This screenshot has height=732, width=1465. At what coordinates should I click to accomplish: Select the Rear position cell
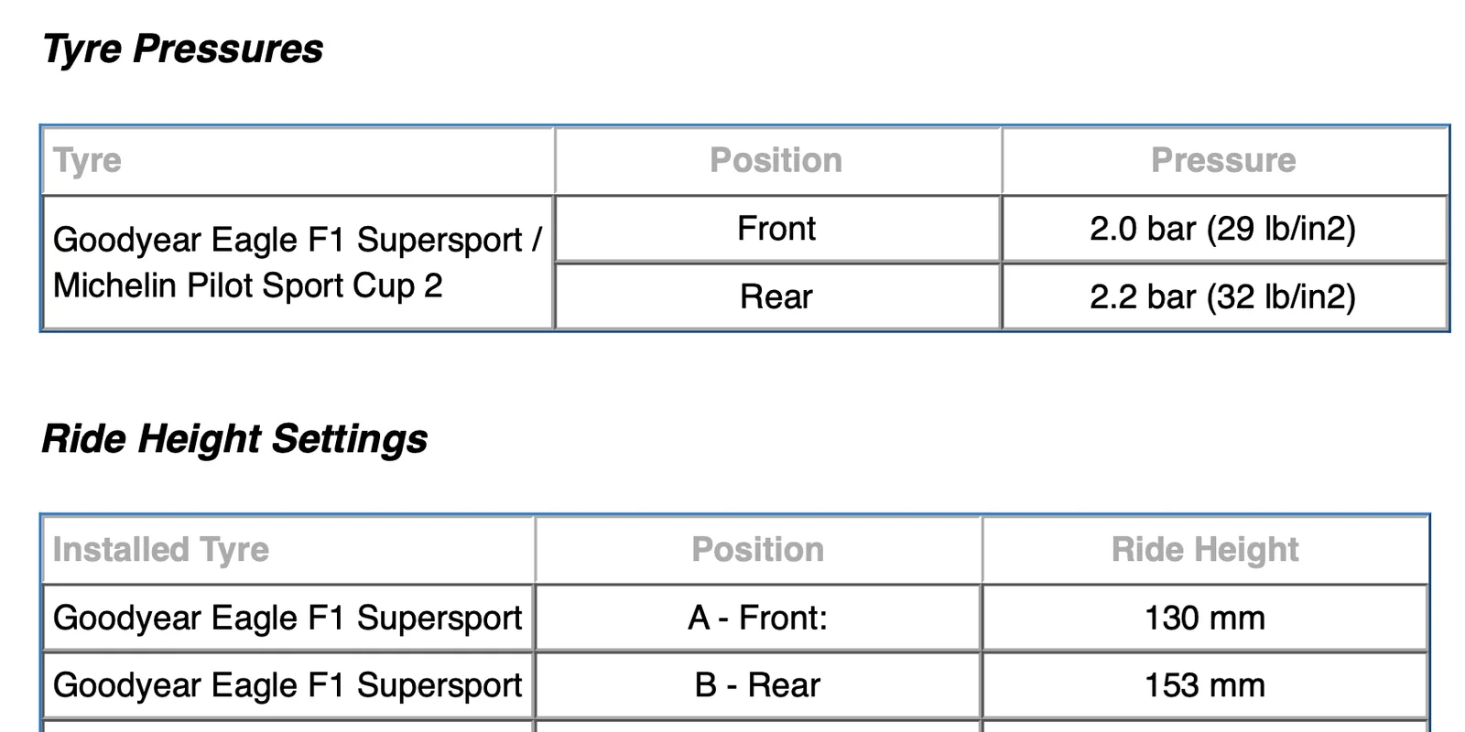point(776,296)
